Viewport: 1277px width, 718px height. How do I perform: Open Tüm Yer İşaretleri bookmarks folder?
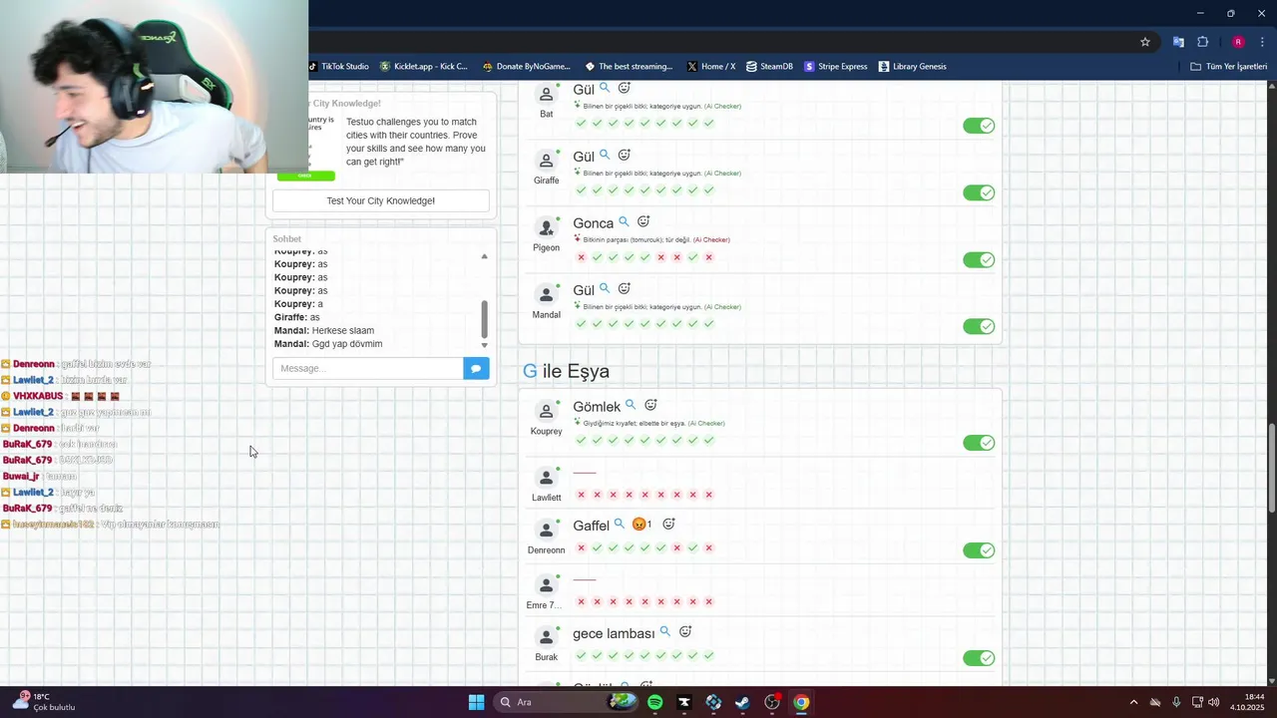1229,67
